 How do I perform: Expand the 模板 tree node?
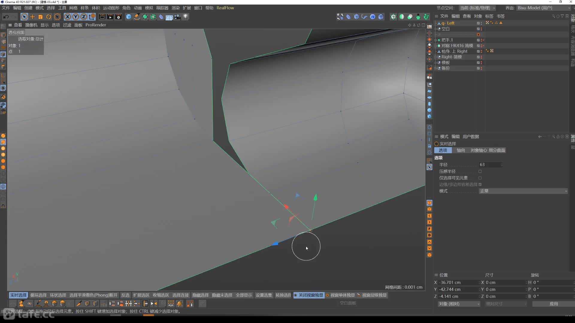pos(436,63)
